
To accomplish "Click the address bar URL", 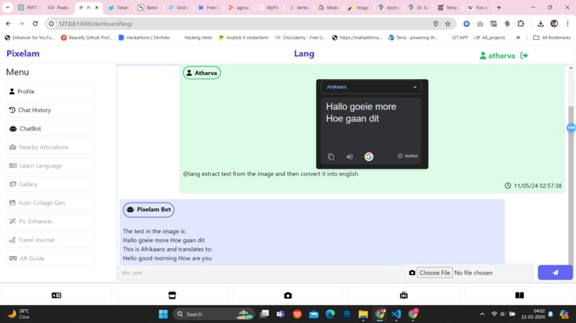I will [96, 24].
